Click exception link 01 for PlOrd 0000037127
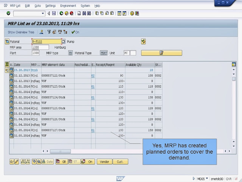The image size is (242, 182). point(93,130)
